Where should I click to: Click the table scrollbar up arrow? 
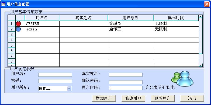point(201,16)
